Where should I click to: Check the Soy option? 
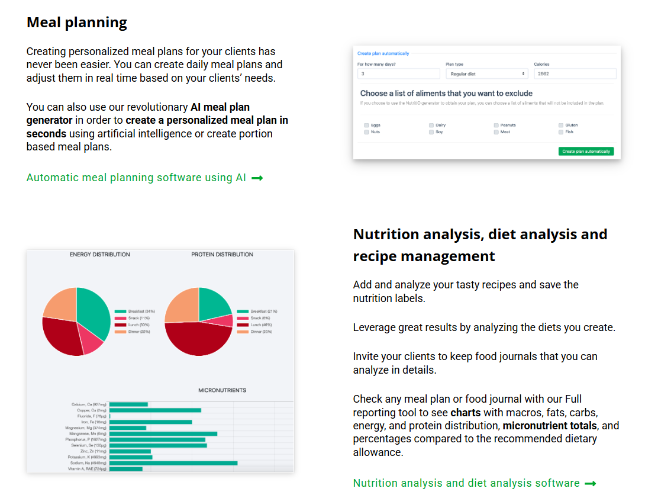coord(431,132)
